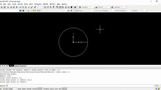Open the Block Editor icon

pyautogui.click(x=32, y=7)
